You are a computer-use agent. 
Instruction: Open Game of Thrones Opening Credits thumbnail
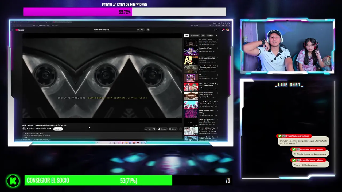point(191,96)
